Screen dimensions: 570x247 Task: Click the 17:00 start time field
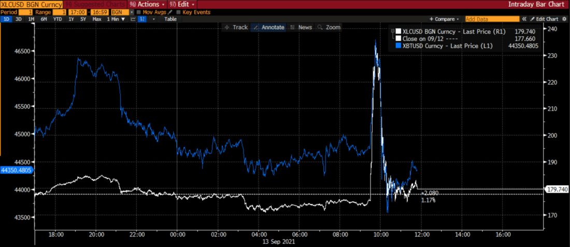pyautogui.click(x=77, y=12)
